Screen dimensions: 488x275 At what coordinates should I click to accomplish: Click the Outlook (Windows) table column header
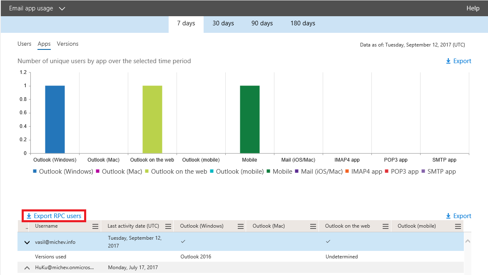[202, 226]
